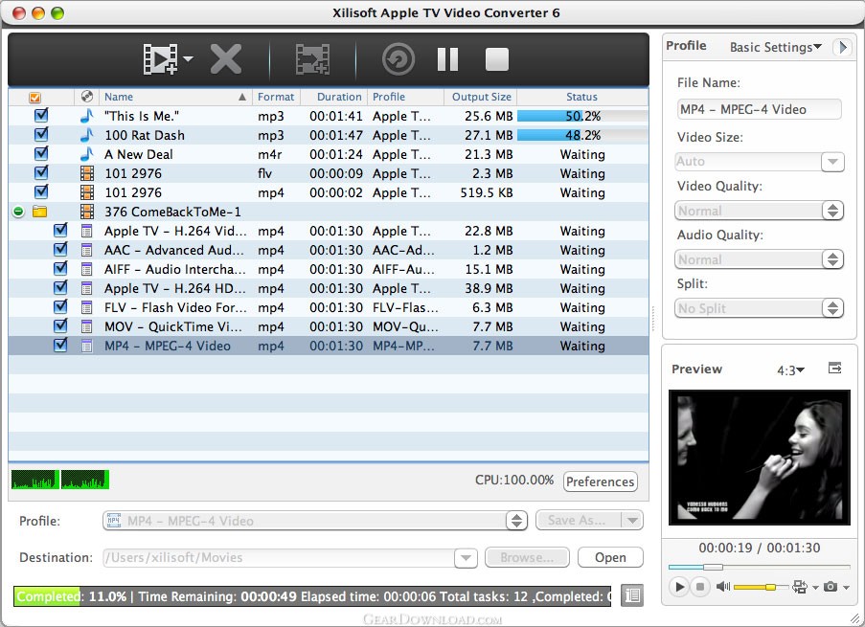Click the Remove (X) toolbar icon
Screen dimensions: 865x627
pyautogui.click(x=226, y=59)
